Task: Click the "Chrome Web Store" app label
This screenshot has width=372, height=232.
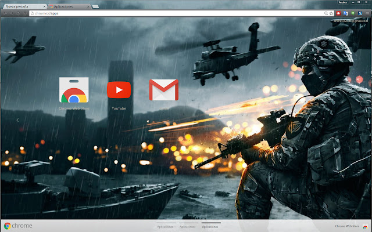Action: 74,108
